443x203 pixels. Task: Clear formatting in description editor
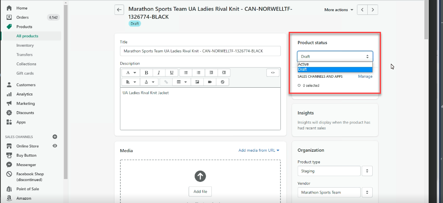coord(223,82)
